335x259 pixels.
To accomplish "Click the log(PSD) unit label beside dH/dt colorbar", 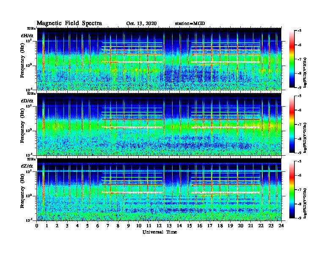I will point(305,73).
